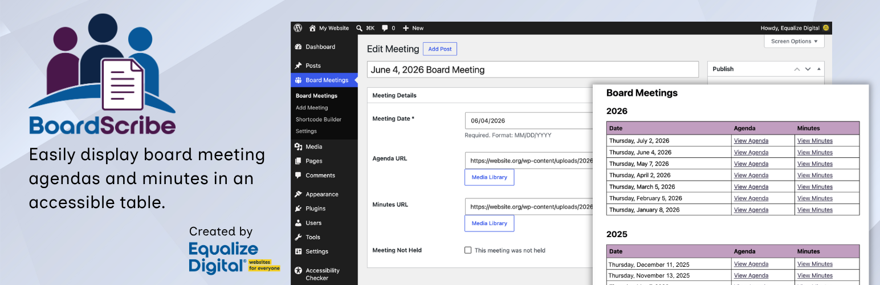Screen dimensions: 880x285
Task: Open My Website home icon
Action: (x=312, y=28)
